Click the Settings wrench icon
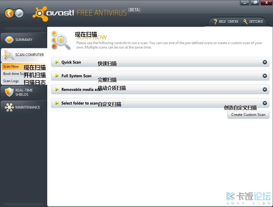 [x=245, y=21]
